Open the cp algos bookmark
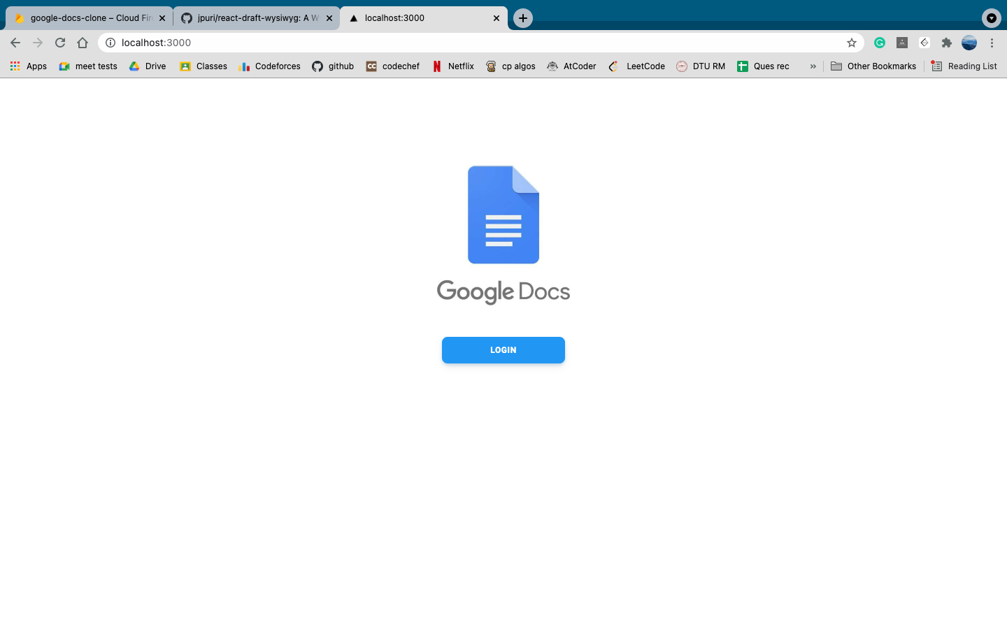 (511, 66)
